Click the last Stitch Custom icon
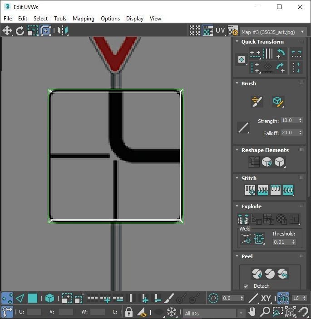 [x=288, y=190]
